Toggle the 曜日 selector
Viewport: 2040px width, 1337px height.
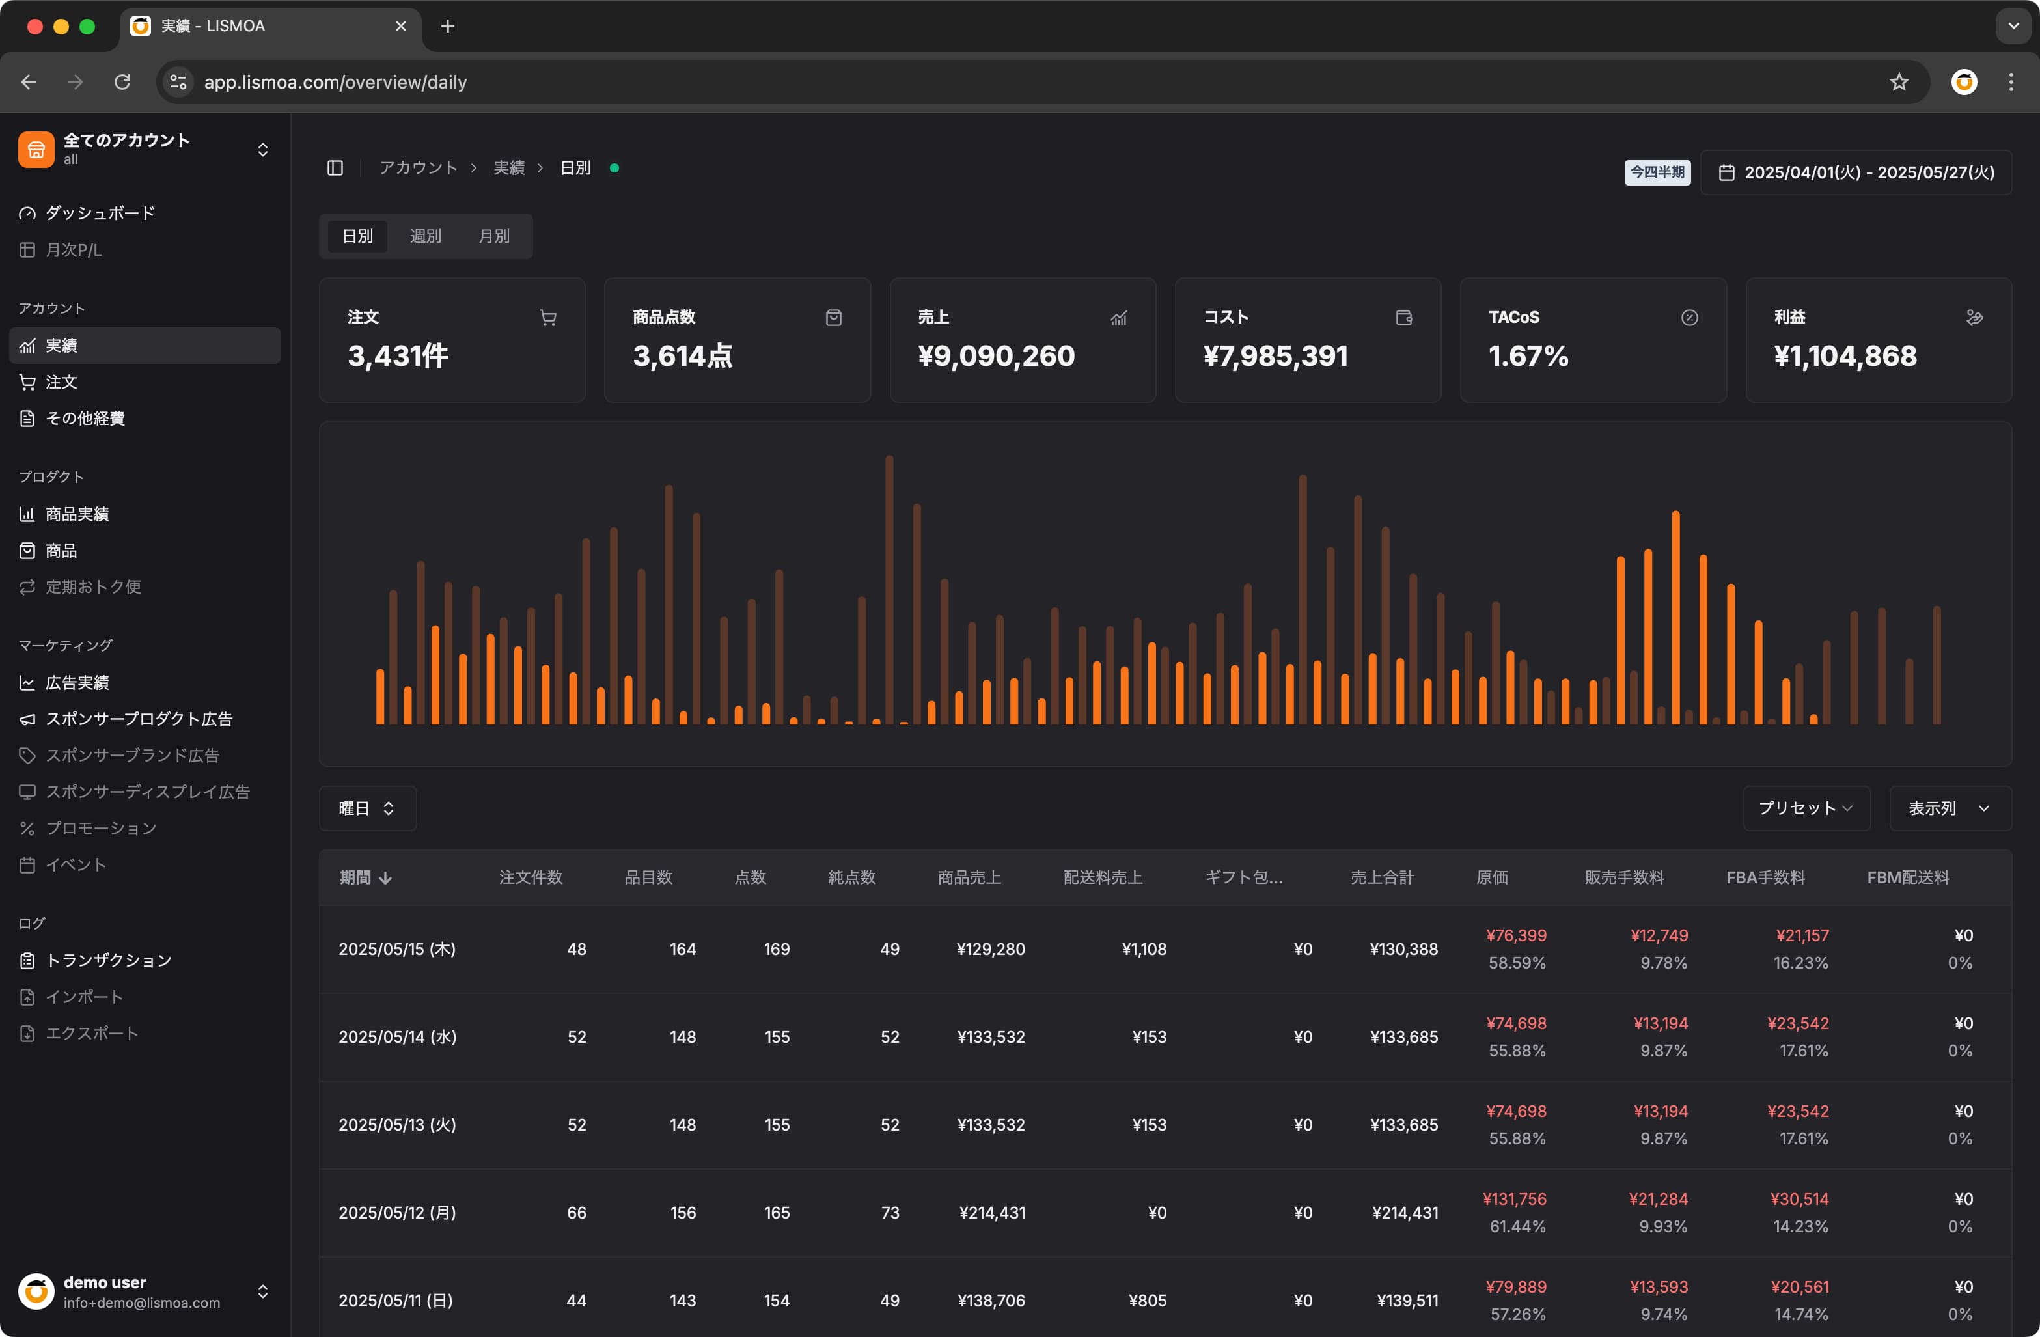(368, 808)
